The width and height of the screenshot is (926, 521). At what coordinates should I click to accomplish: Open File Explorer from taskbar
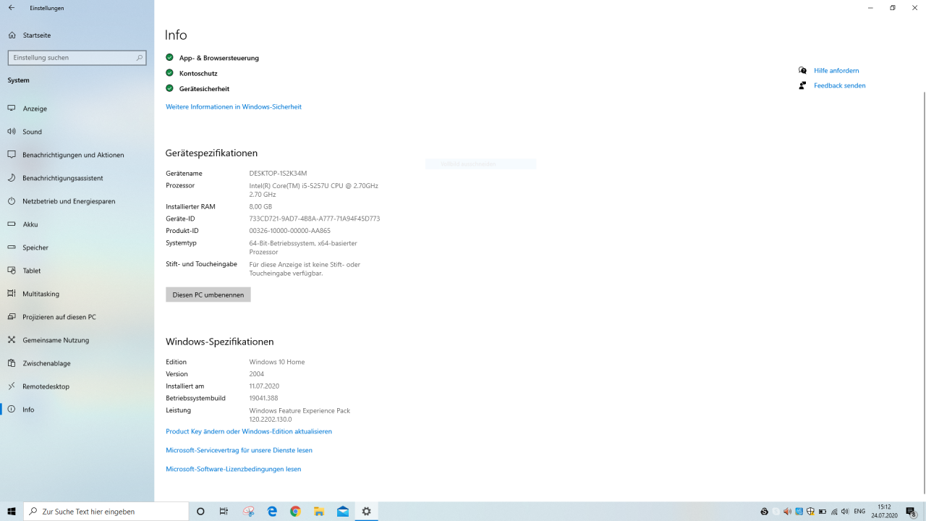point(319,512)
